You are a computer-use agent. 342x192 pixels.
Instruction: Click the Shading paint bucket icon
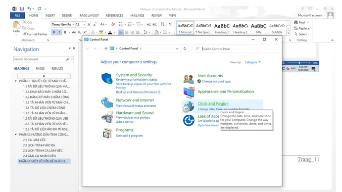(156, 32)
